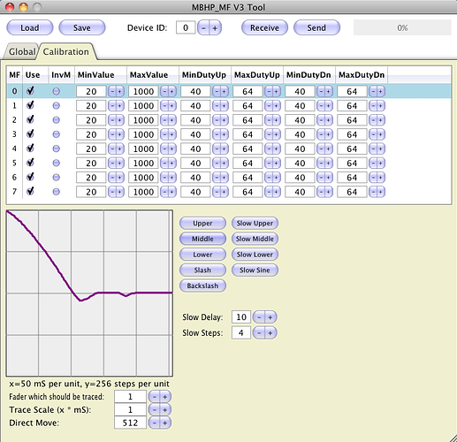Click the 0% progress bar
The width and height of the screenshot is (457, 442).
[x=402, y=28]
